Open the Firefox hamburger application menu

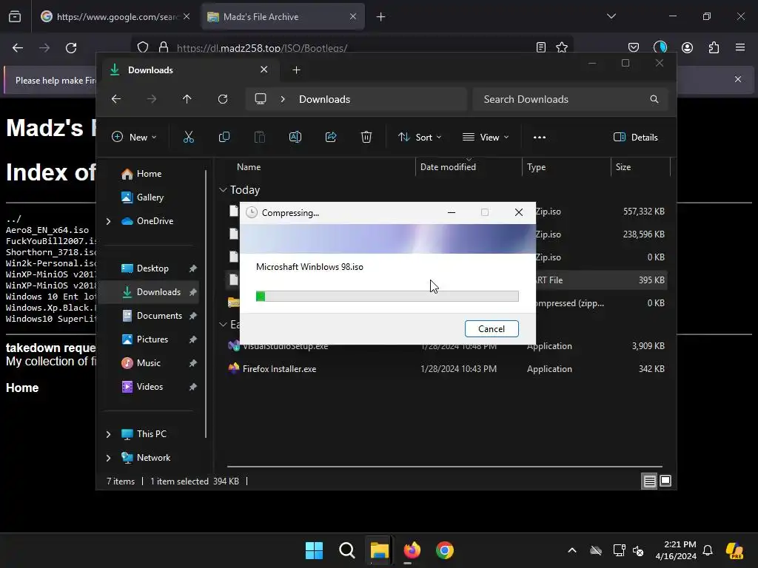tap(740, 47)
